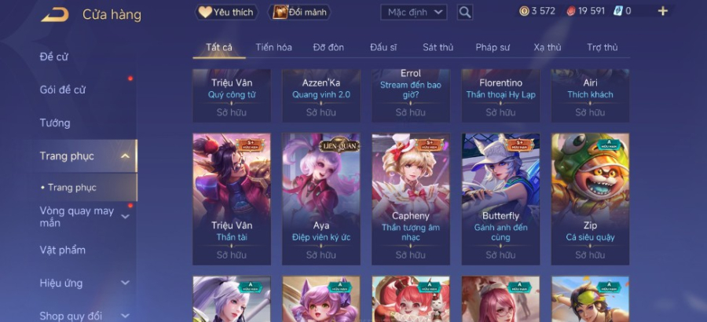Click the blue voucher currency icon

pos(618,11)
